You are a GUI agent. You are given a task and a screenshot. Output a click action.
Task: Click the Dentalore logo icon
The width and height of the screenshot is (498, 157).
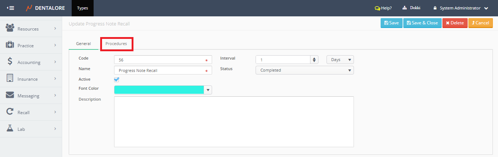click(x=29, y=8)
